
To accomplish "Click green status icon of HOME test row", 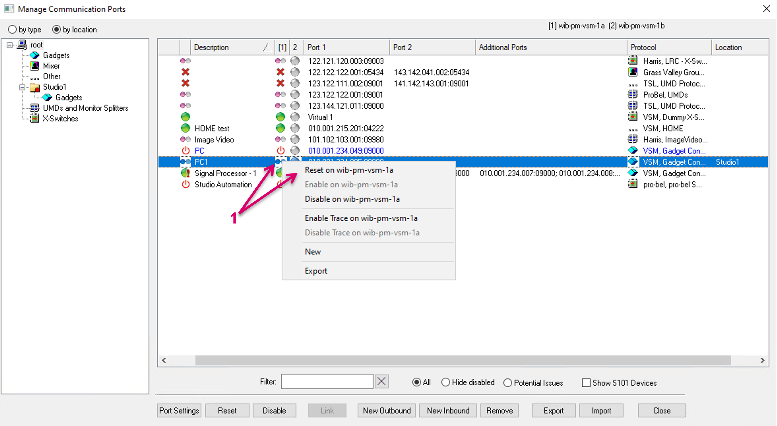I will pyautogui.click(x=185, y=128).
